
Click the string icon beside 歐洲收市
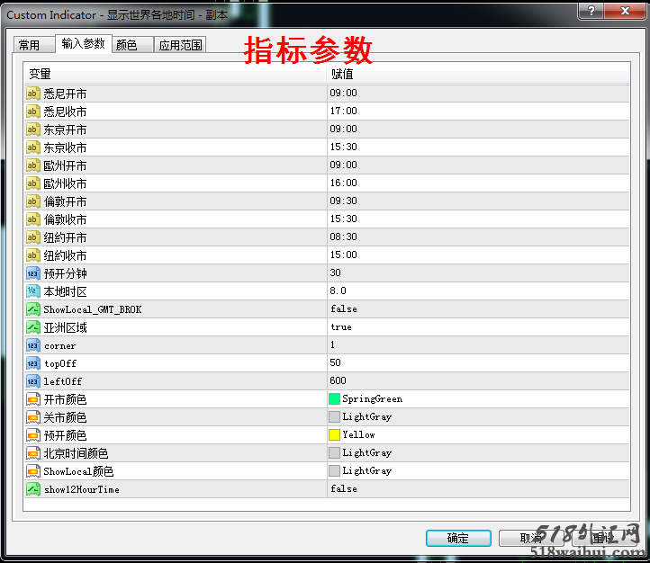pyautogui.click(x=32, y=183)
